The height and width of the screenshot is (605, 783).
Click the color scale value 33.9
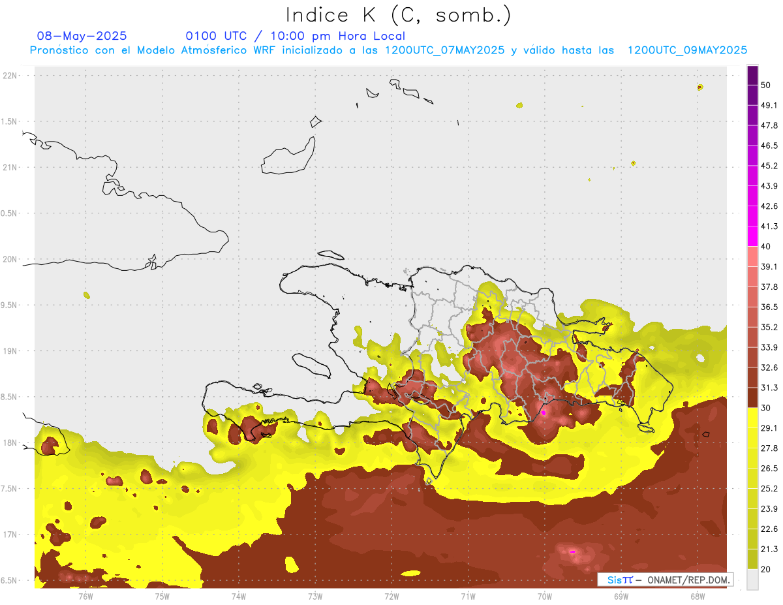click(x=769, y=347)
